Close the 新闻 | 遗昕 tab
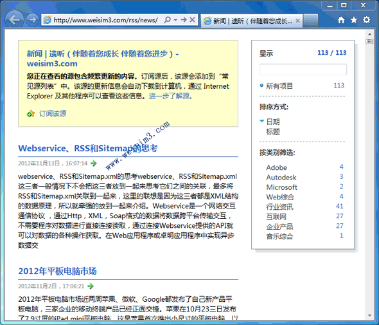The image size is (379, 325). (298, 21)
